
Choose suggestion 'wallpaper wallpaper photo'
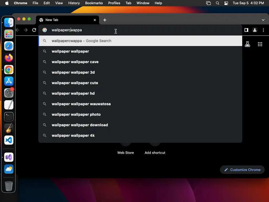coord(140,114)
